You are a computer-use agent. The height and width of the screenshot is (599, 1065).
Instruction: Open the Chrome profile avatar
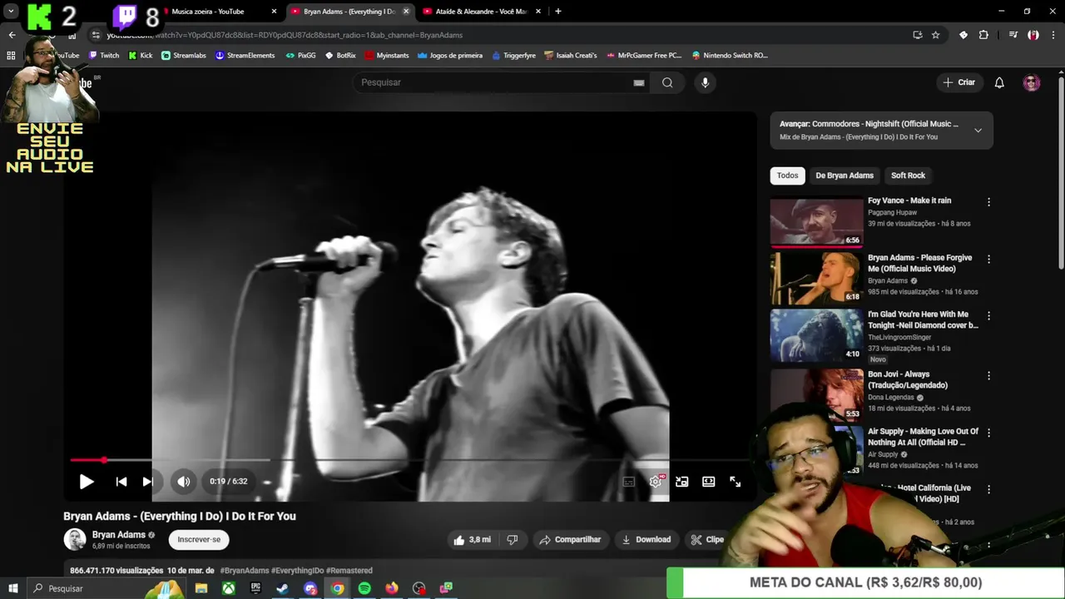pos(1033,35)
